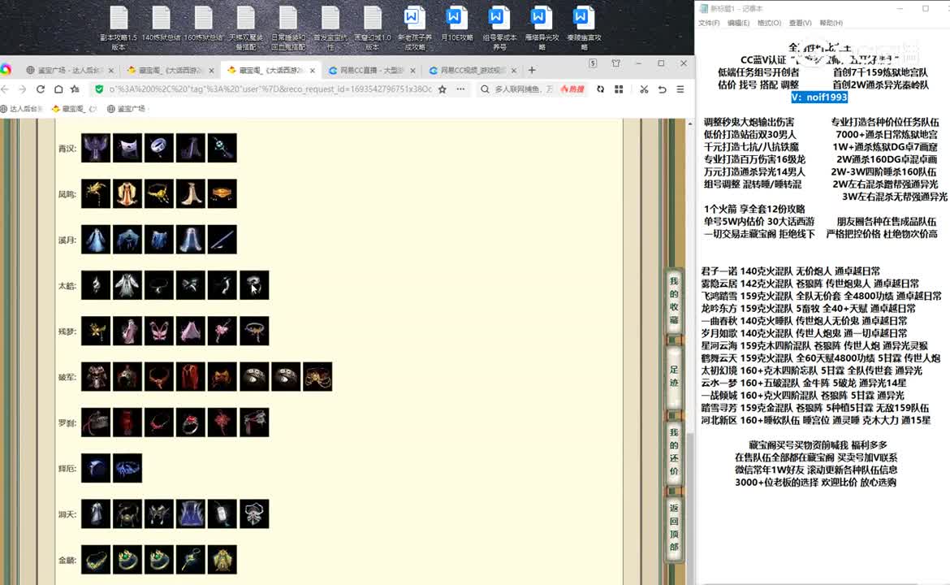950x585 pixels.
Task: Open 足迹 side button
Action: [x=674, y=376]
